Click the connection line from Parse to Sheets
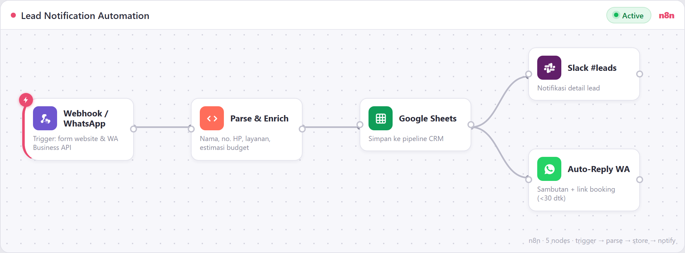The width and height of the screenshot is (685, 253). [x=331, y=127]
